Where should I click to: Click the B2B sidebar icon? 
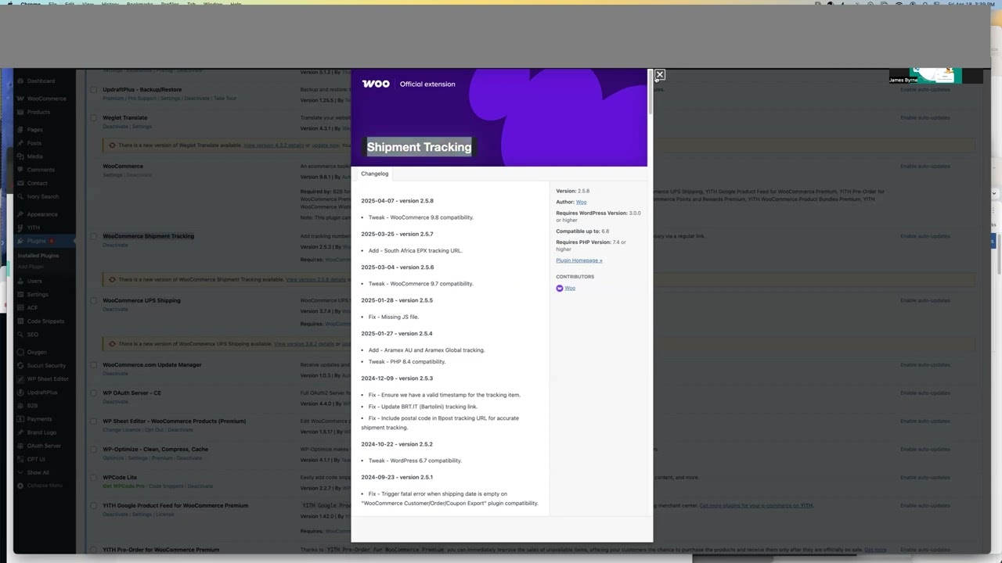(20, 406)
